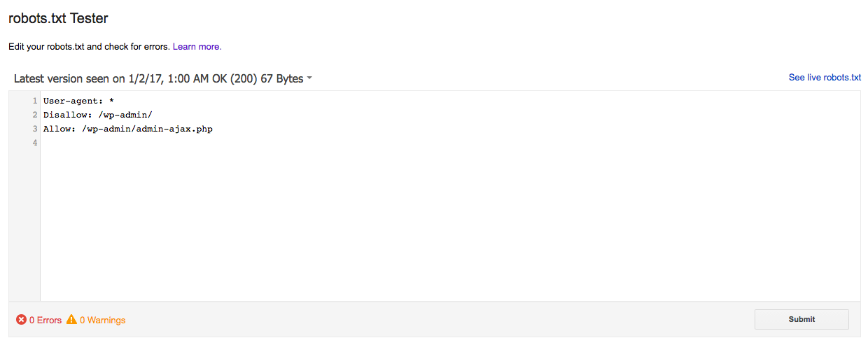Viewport: 868px width, 345px height.
Task: Click the orange warning triangle icon
Action: (x=71, y=320)
